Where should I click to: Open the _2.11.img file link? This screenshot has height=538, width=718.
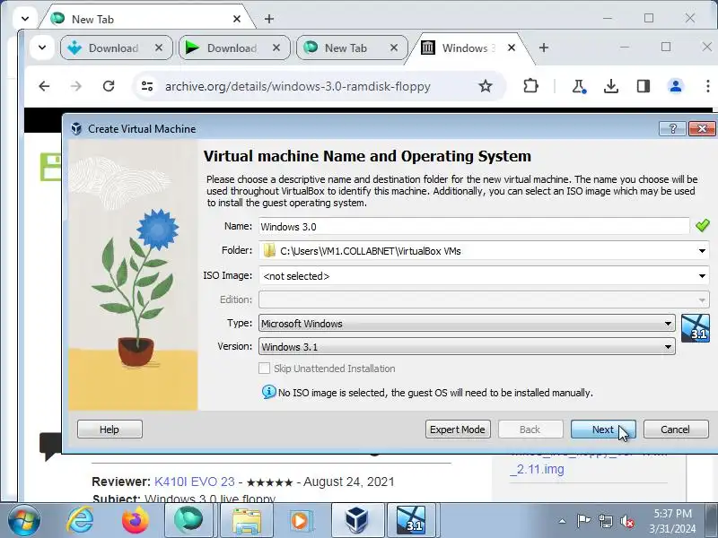pyautogui.click(x=537, y=469)
